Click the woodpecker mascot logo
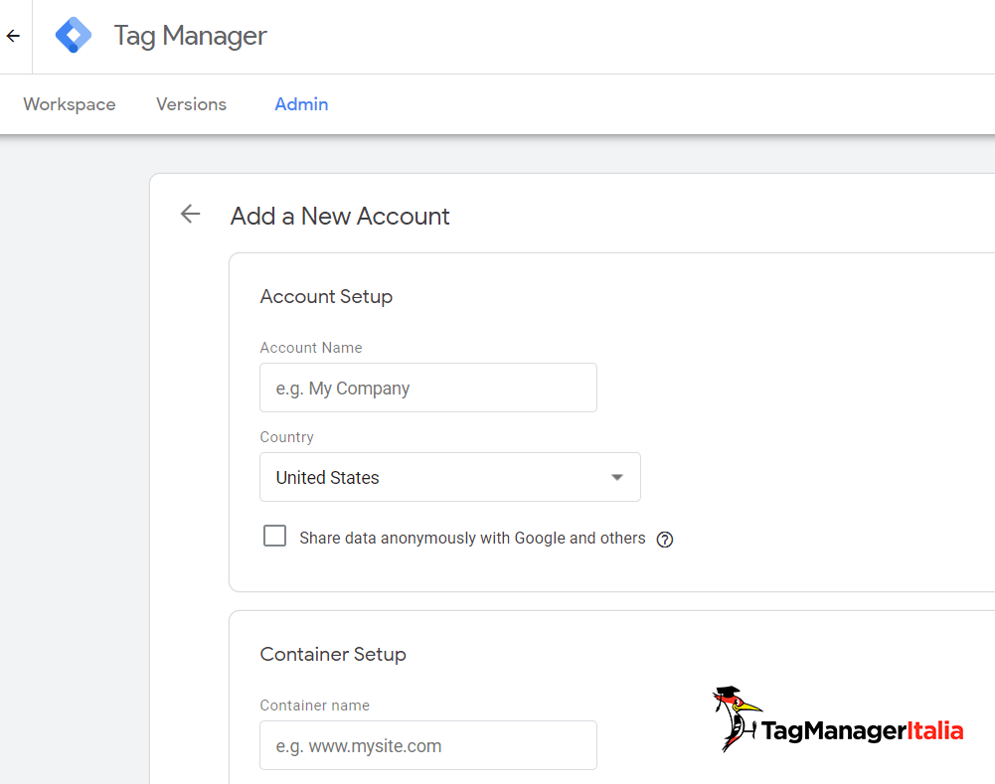The width and height of the screenshot is (995, 784). (x=734, y=719)
